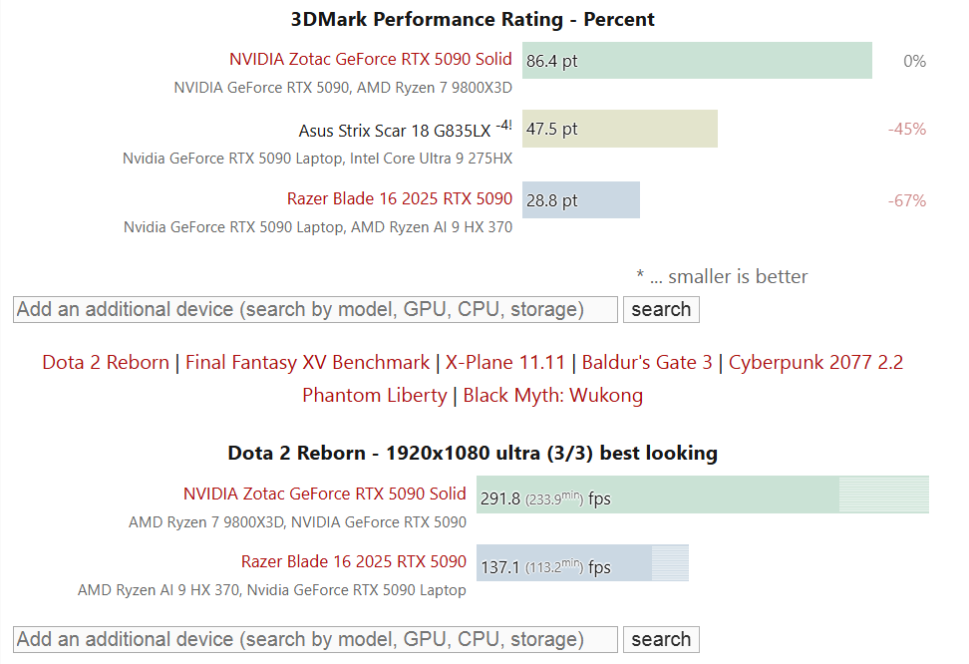Viewport: 969px width, 664px height.
Task: Click the 47.5 pt beige bar
Action: [x=620, y=129]
